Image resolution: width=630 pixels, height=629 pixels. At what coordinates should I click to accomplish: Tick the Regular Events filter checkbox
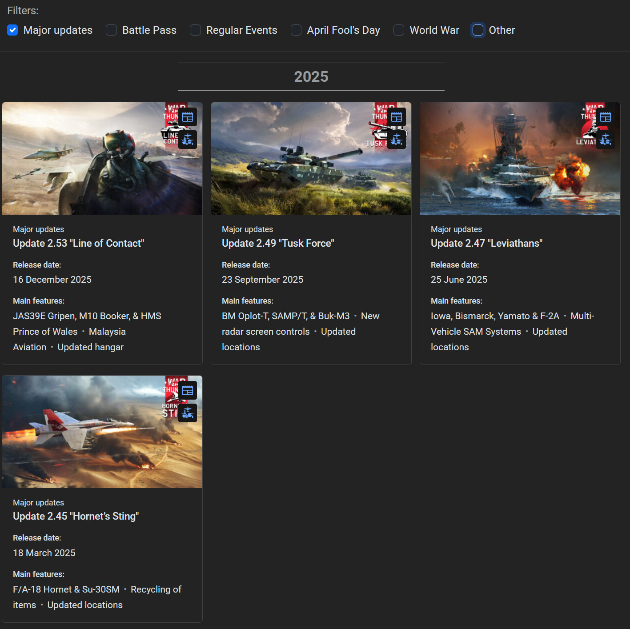pyautogui.click(x=195, y=30)
